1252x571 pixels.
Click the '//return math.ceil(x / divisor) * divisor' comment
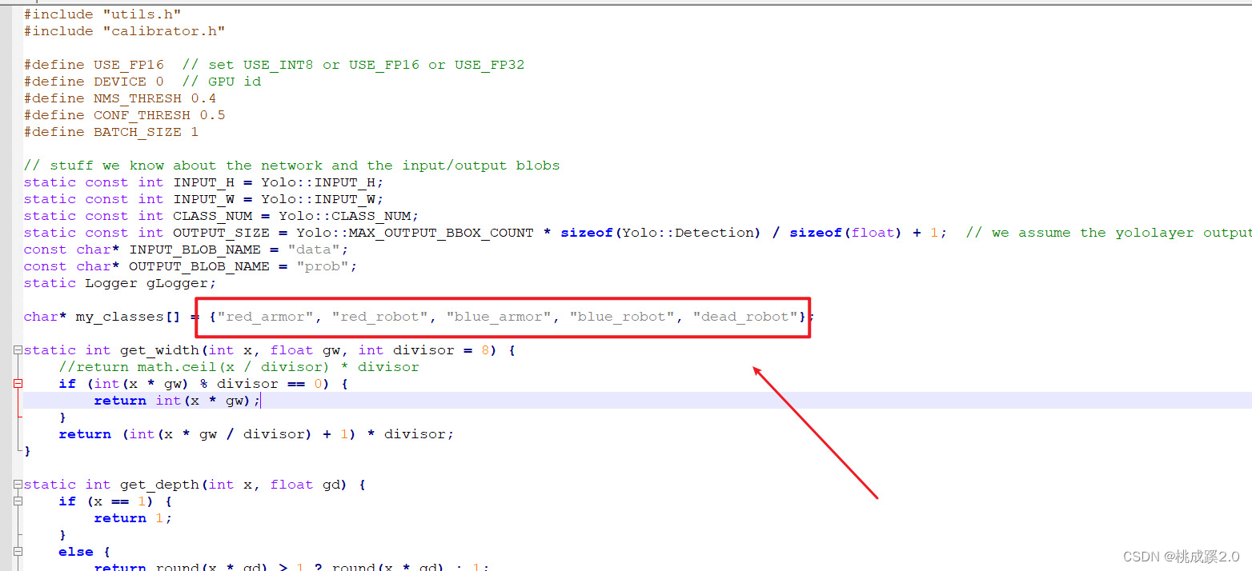point(239,367)
